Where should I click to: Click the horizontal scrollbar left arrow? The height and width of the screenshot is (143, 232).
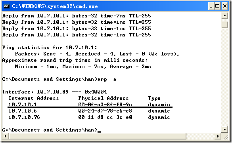(5, 136)
